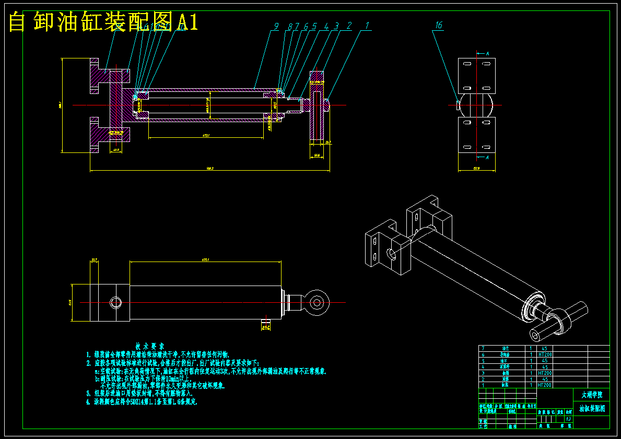Screen dimensions: 621x439
Task: Click dimension '55.6' under the rod-end section
Action: coord(317,156)
